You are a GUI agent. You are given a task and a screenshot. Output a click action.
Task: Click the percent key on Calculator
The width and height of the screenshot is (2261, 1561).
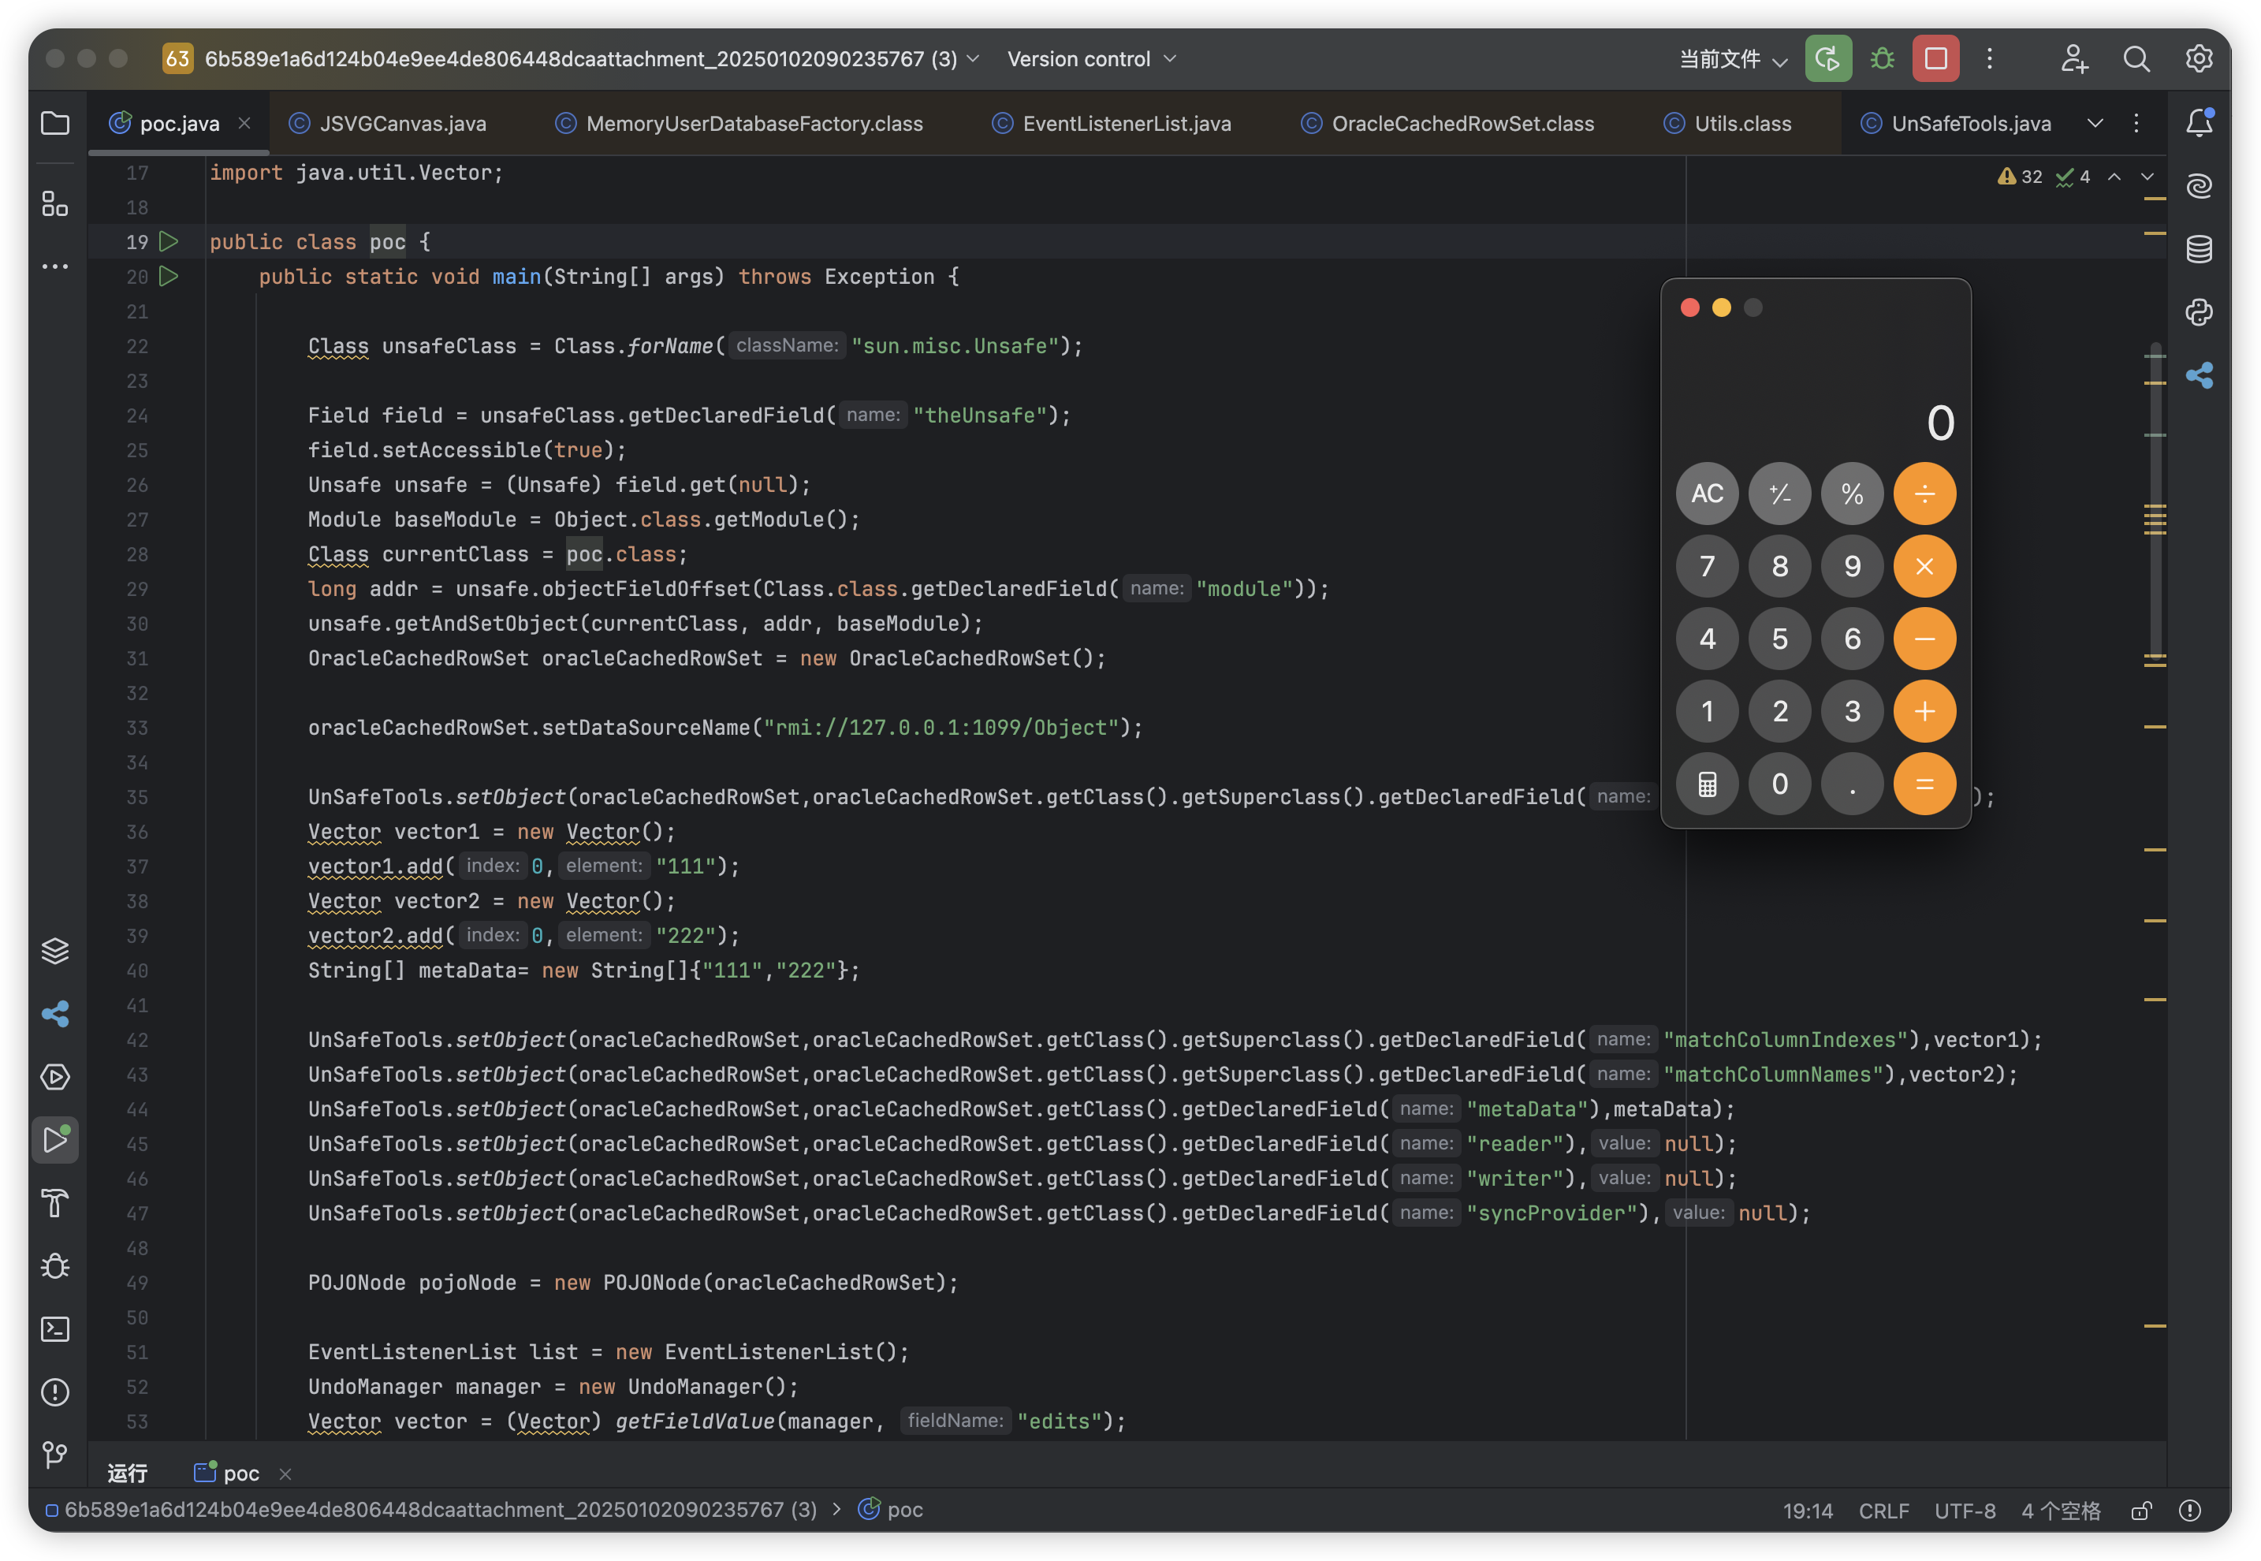[x=1852, y=494]
